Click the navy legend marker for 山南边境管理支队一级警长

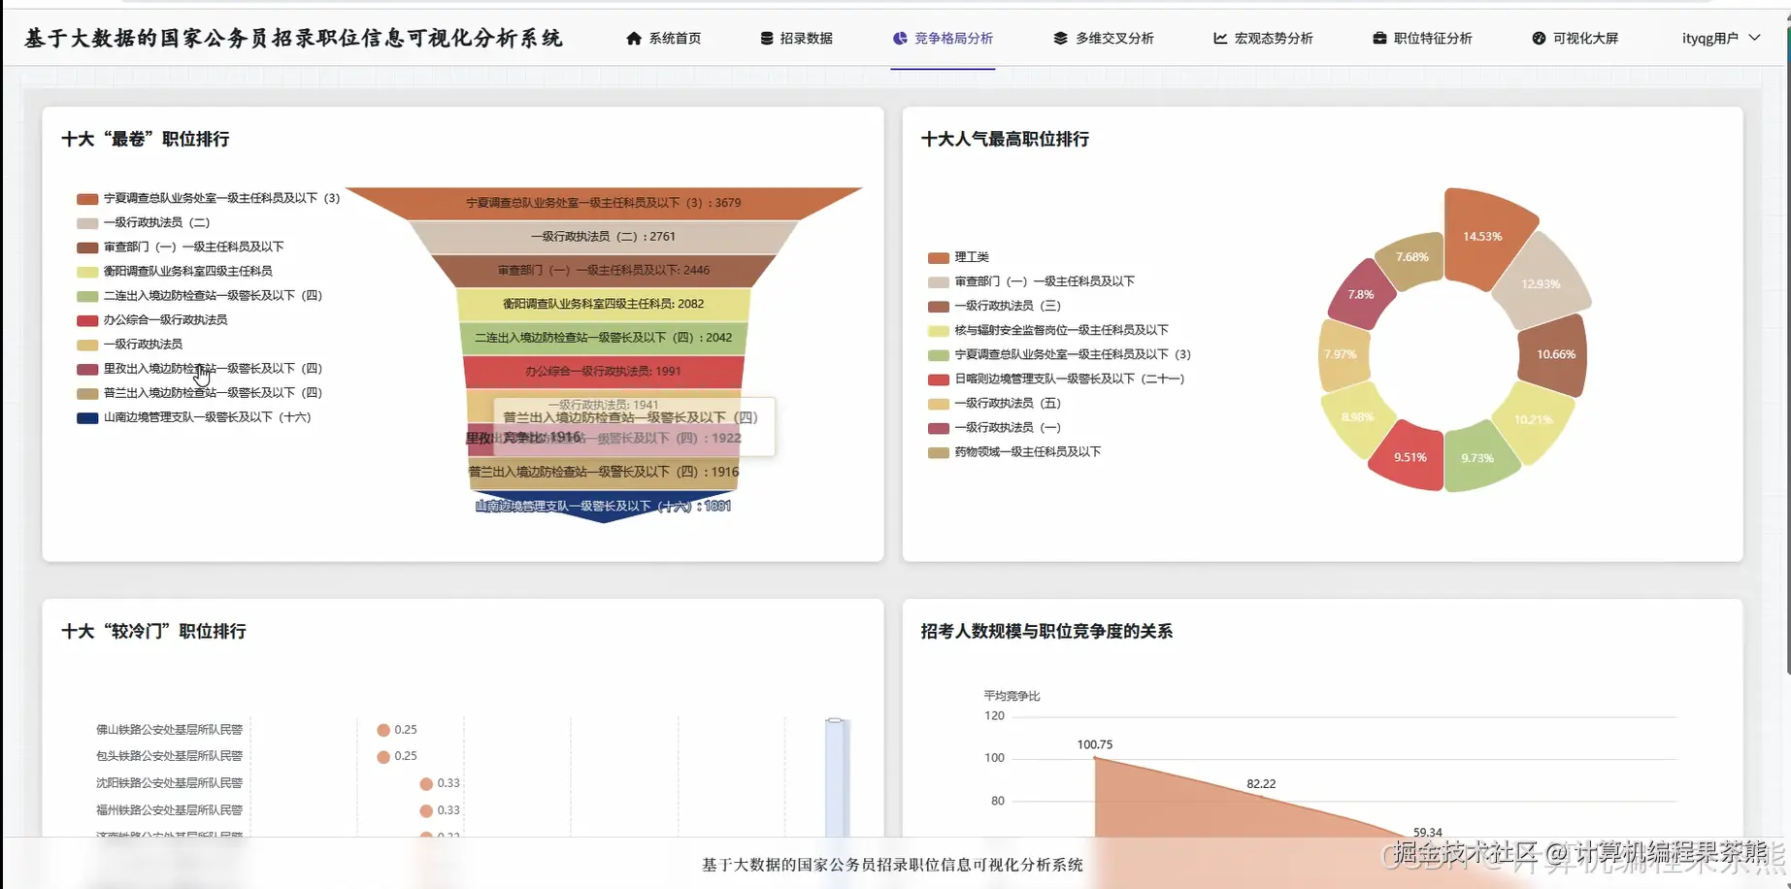pyautogui.click(x=86, y=416)
